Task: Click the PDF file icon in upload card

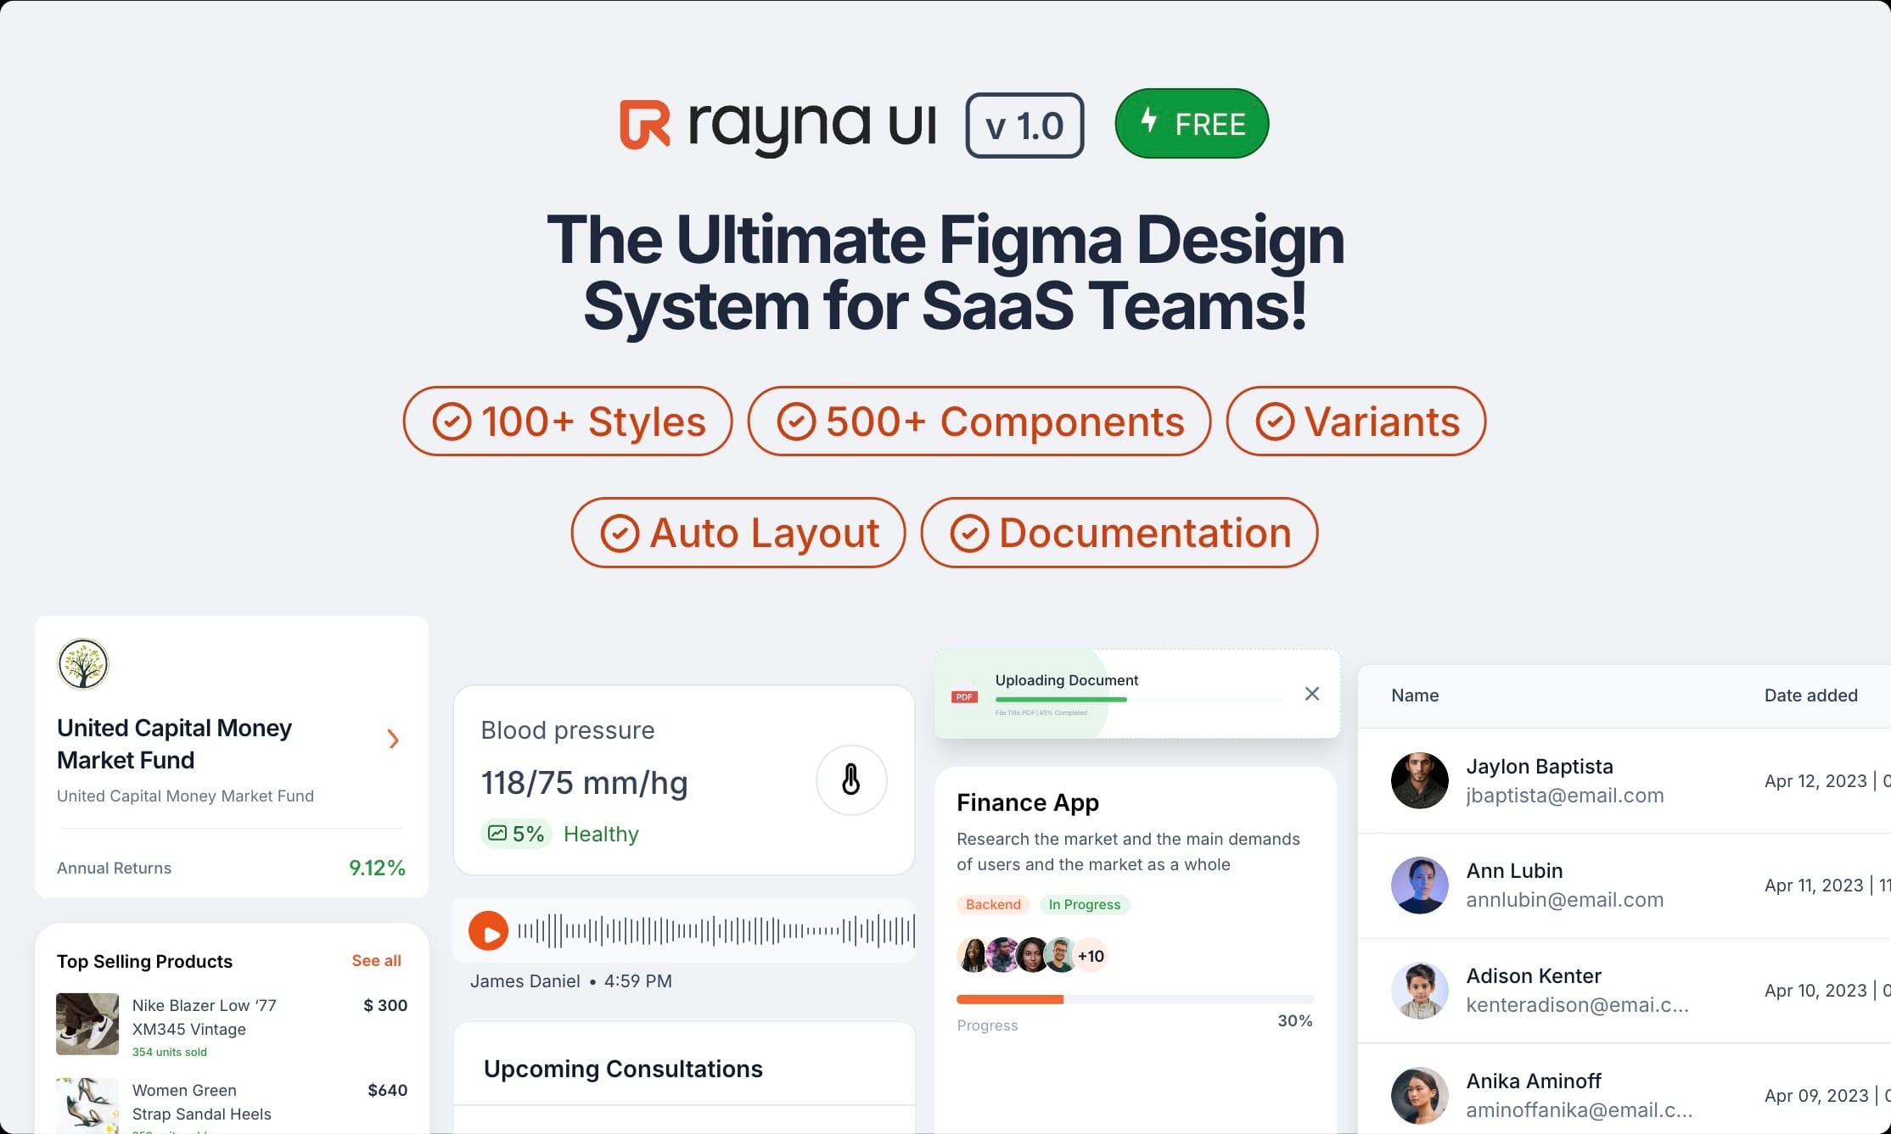Action: tap(964, 693)
